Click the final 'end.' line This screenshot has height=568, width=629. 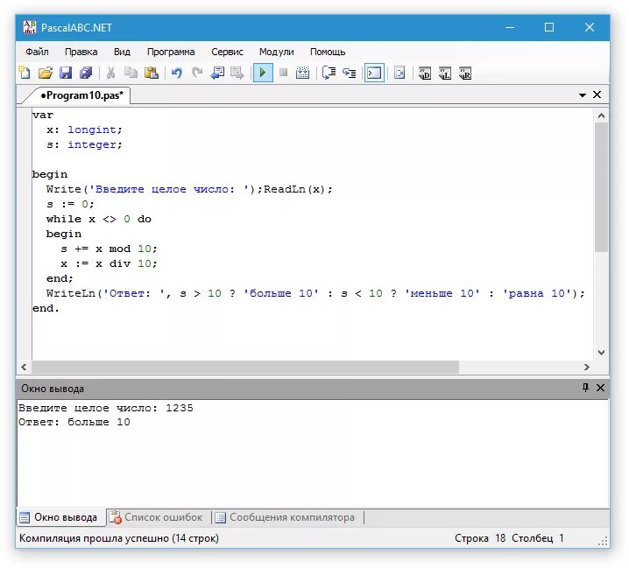pos(46,308)
